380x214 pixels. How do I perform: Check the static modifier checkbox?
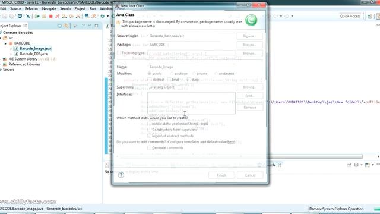click(189, 80)
